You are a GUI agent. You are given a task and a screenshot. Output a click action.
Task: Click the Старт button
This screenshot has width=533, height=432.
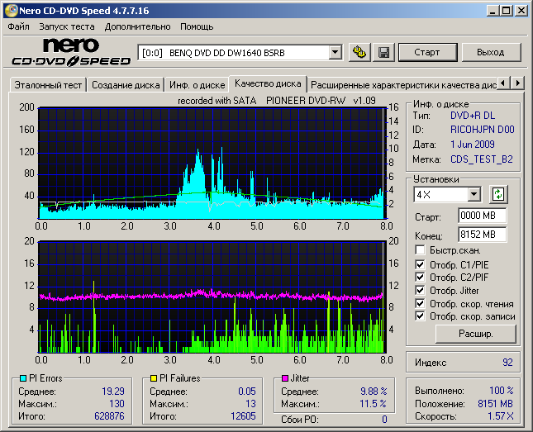[427, 52]
